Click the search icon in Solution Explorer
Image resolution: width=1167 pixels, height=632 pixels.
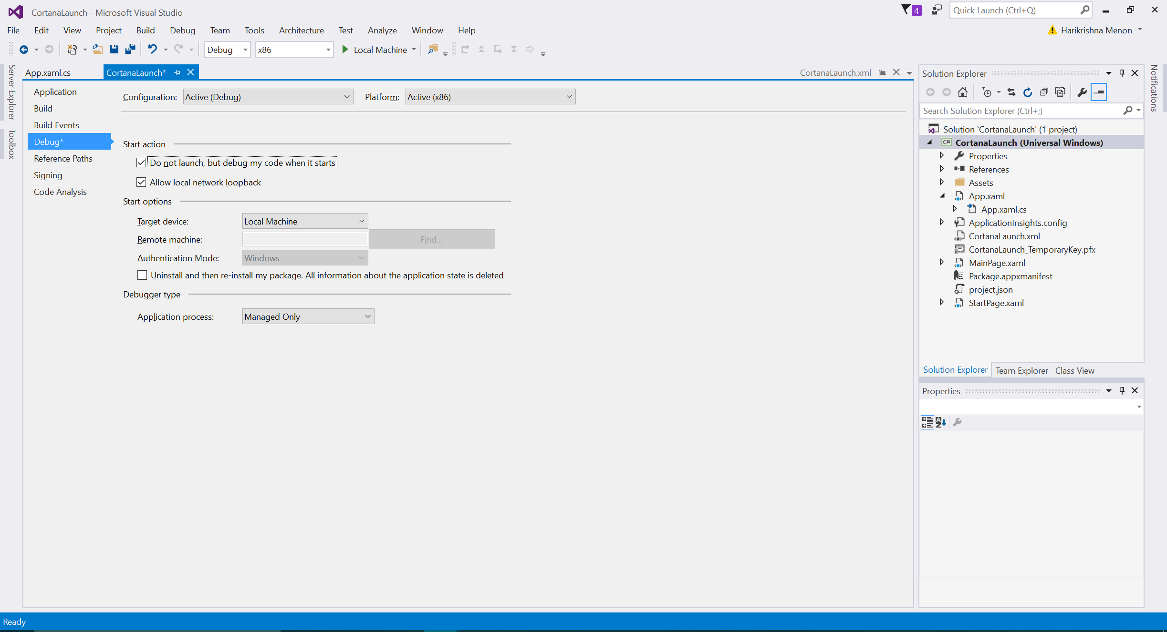click(x=1128, y=111)
